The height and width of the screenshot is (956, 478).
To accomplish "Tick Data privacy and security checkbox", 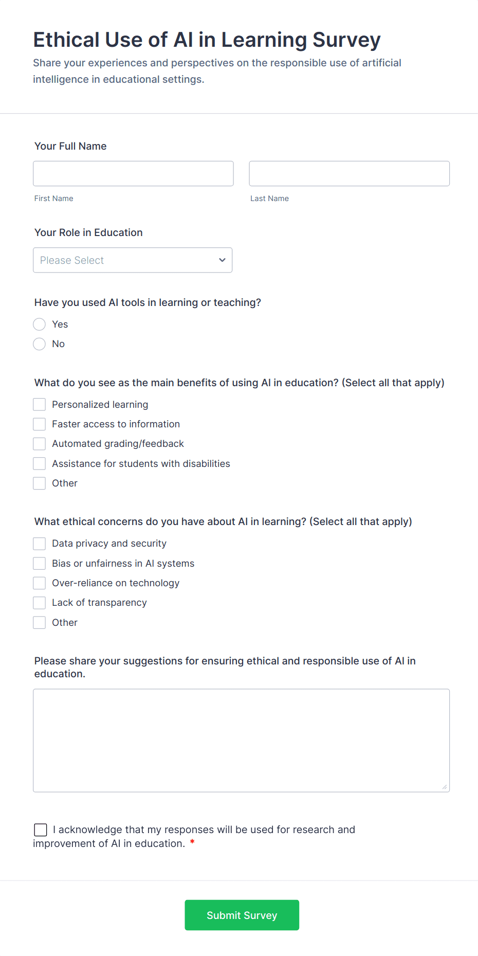I will click(x=40, y=544).
